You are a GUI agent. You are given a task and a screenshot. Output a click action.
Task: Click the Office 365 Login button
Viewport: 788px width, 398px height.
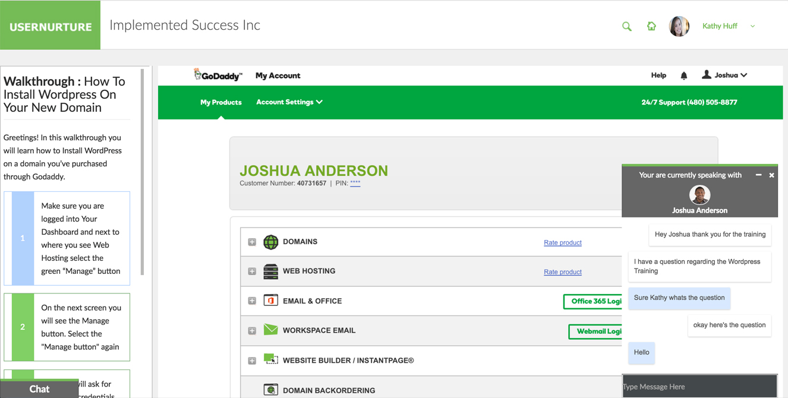592,301
